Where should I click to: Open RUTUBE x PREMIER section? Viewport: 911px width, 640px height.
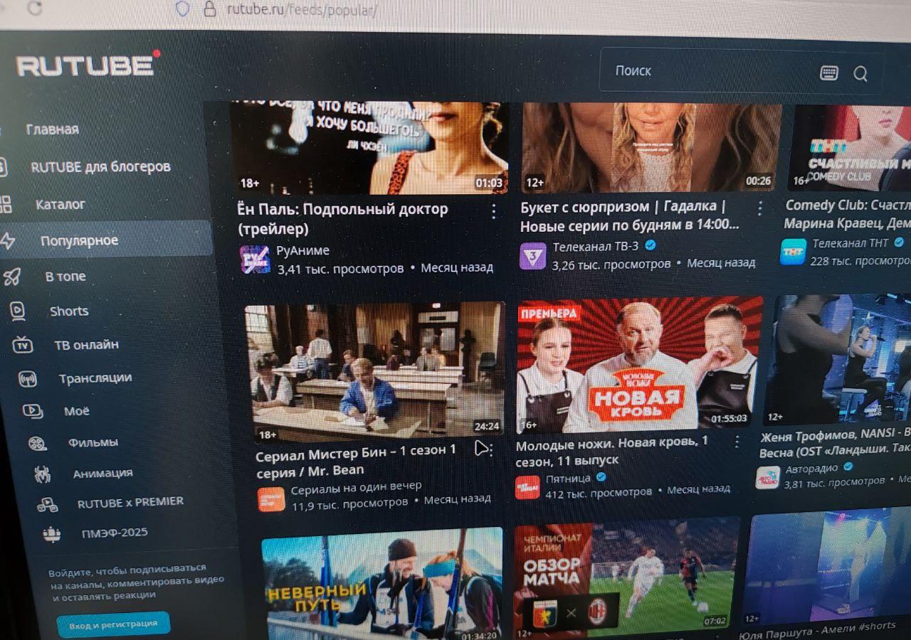(131, 502)
